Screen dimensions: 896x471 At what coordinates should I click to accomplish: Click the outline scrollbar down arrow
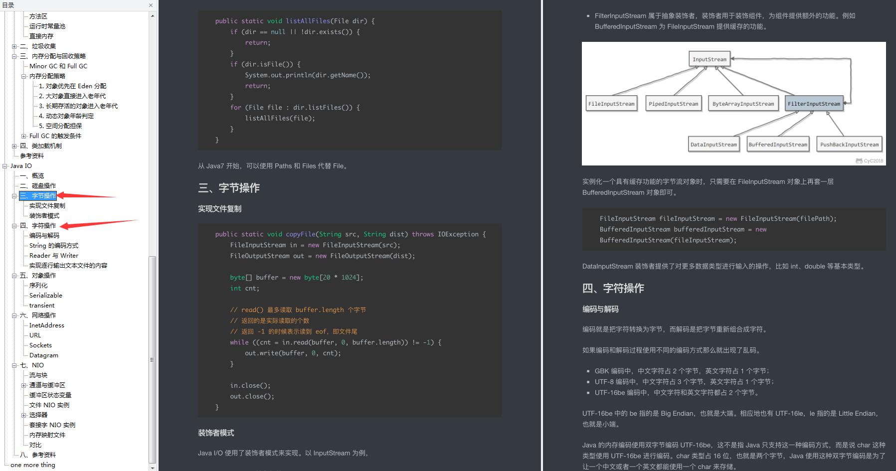(x=152, y=468)
